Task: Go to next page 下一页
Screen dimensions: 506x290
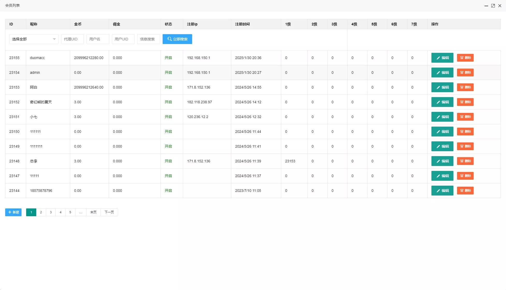Action: [x=109, y=212]
